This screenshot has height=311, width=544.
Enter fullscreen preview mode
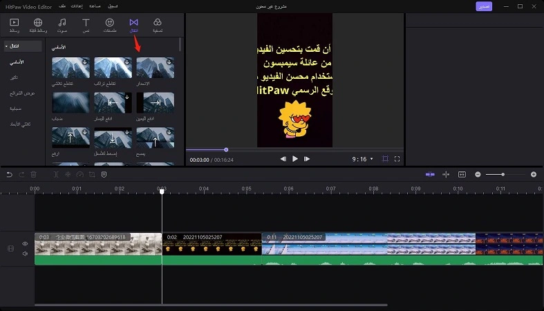click(397, 159)
